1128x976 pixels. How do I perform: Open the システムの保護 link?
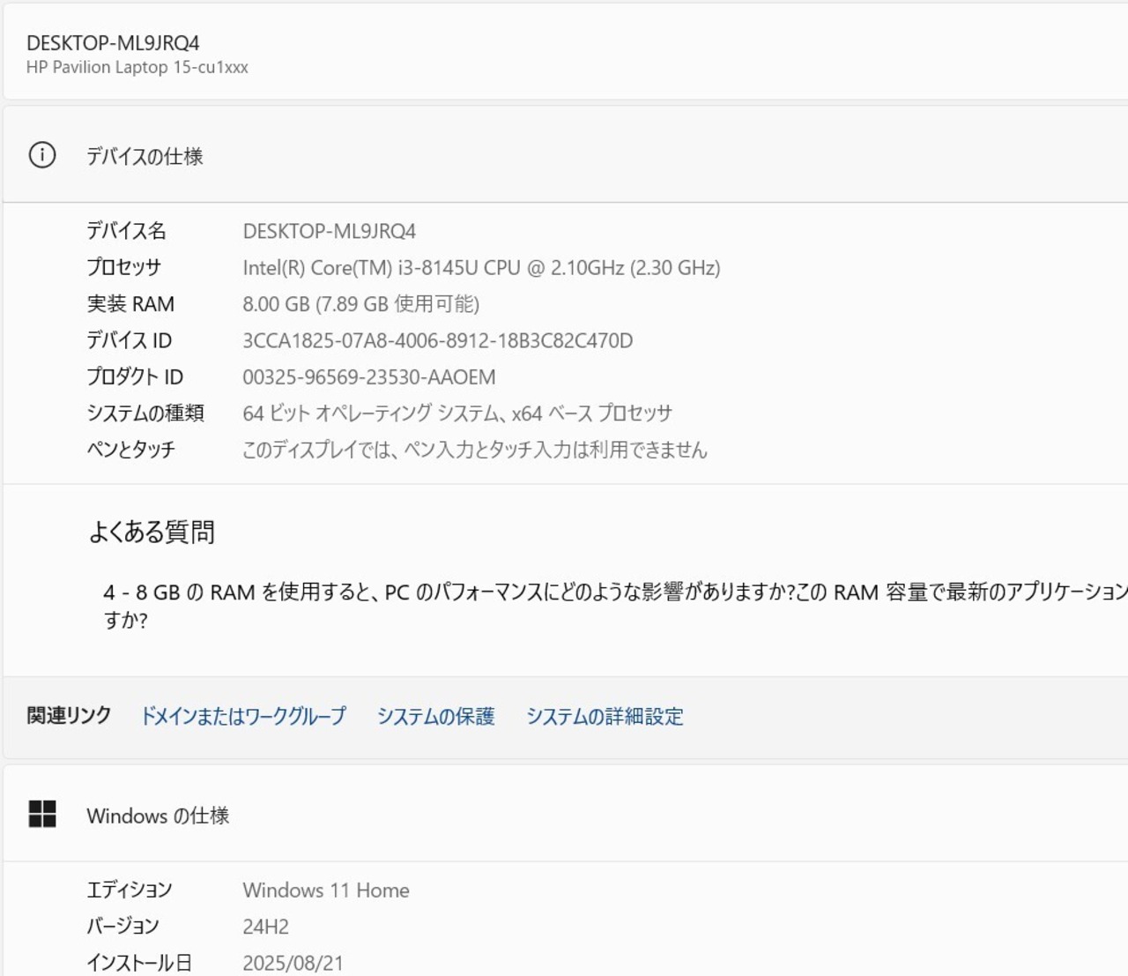[436, 716]
